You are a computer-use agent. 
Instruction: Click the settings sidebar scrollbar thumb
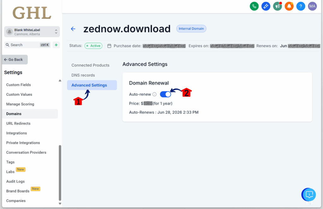tap(60, 173)
